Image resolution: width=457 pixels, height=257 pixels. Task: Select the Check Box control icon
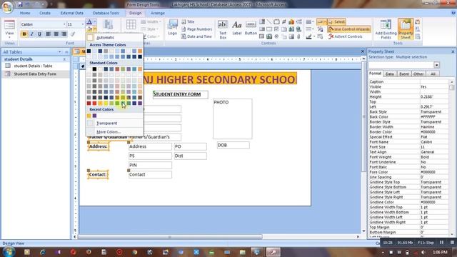pos(276,29)
